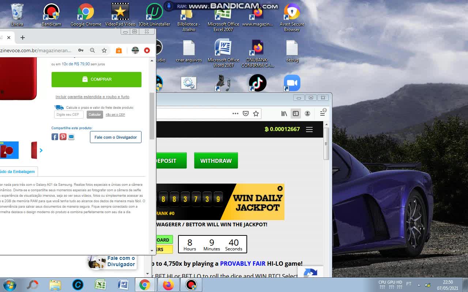
Task: Toggle Firefox sidebar icon
Action: [296, 114]
